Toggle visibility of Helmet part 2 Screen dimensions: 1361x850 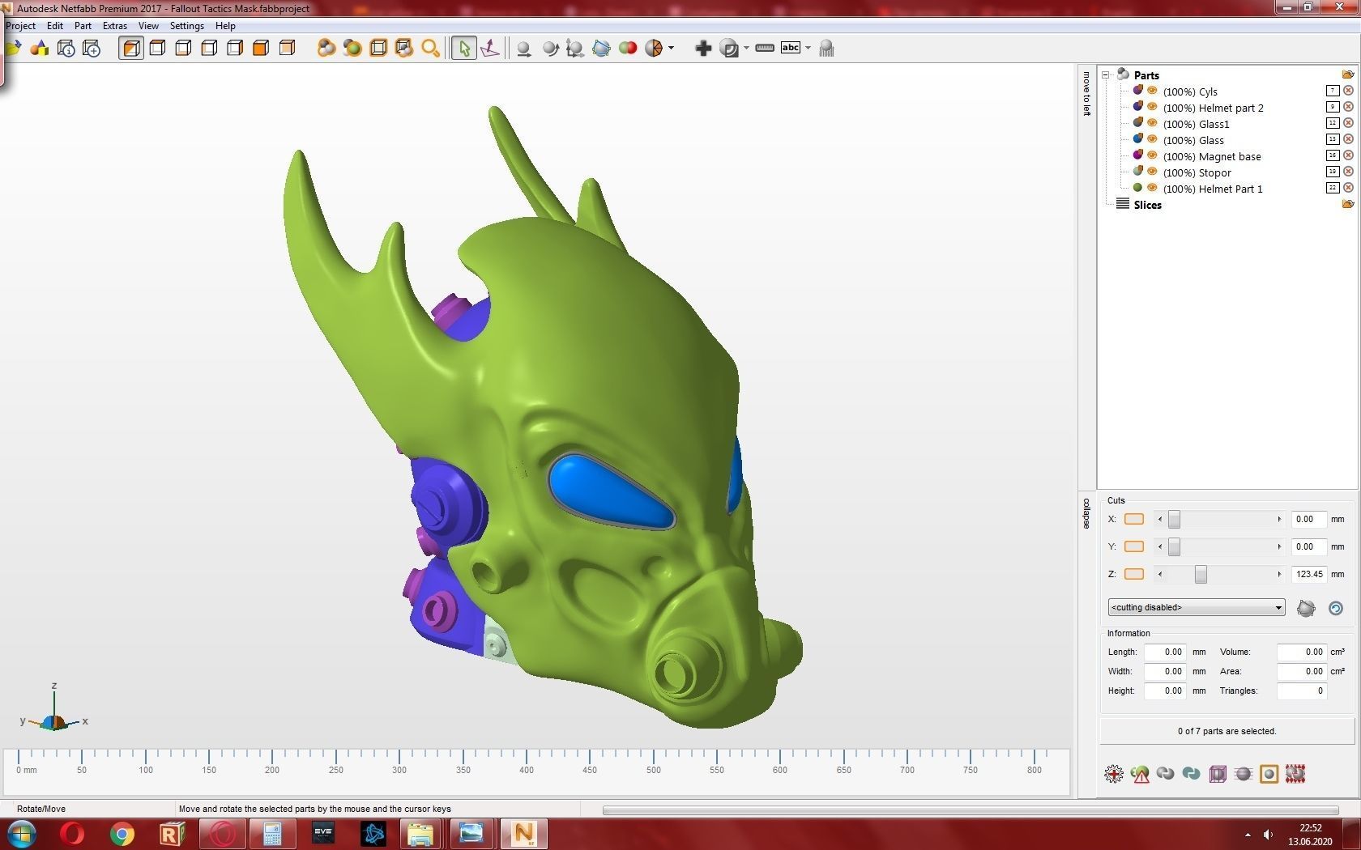[x=1153, y=107]
